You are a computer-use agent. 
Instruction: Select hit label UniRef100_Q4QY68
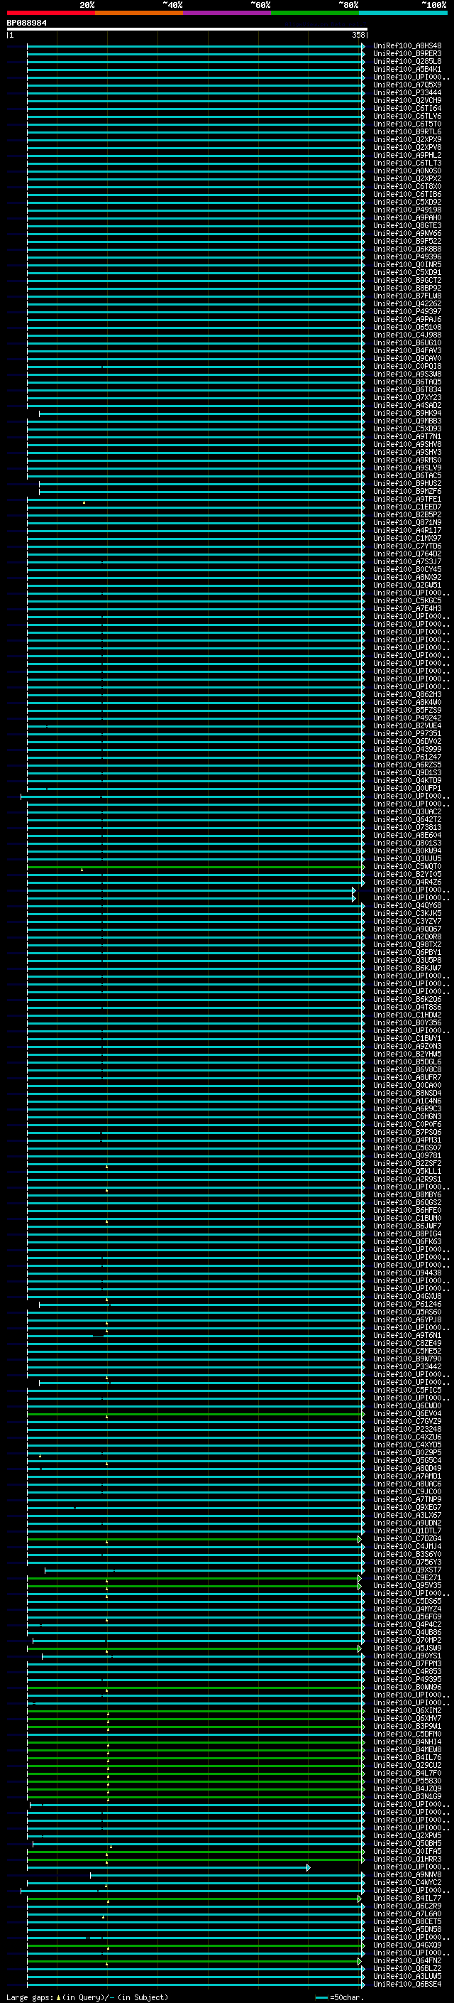click(x=407, y=906)
